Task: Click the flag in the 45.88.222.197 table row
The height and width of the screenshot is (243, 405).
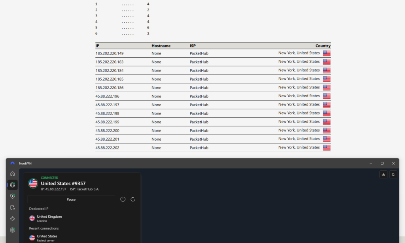Action: coord(327,105)
